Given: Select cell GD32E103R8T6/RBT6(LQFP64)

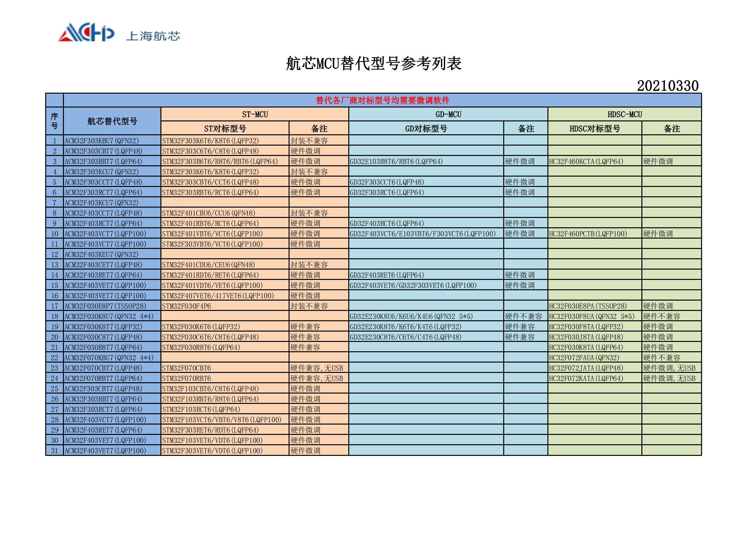Looking at the screenshot, I should click(x=426, y=161).
